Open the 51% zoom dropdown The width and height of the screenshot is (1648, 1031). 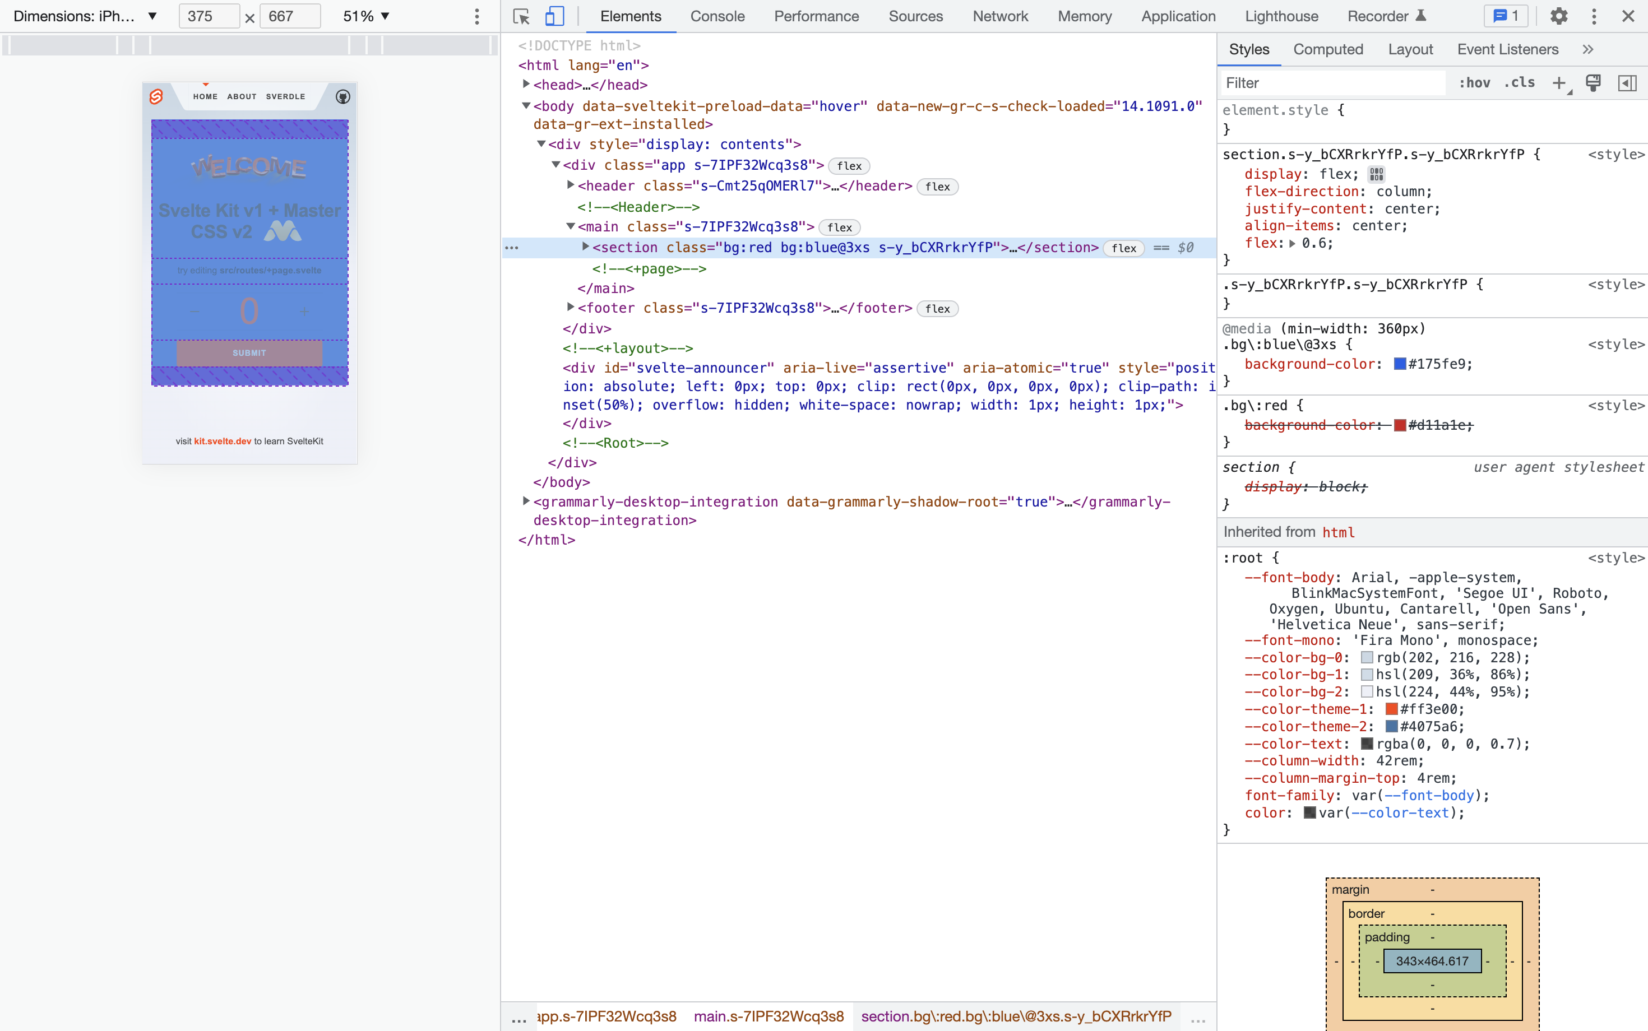365,16
